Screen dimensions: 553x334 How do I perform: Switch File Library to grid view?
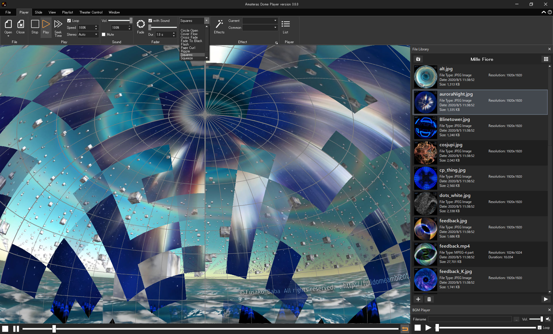[x=546, y=59]
